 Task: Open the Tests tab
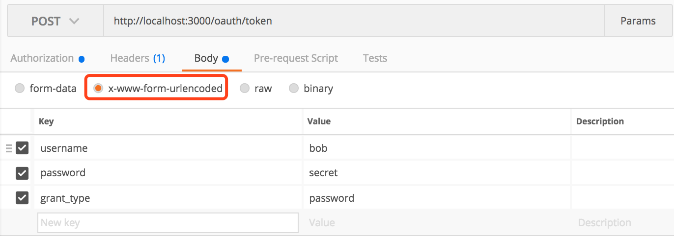click(x=375, y=58)
